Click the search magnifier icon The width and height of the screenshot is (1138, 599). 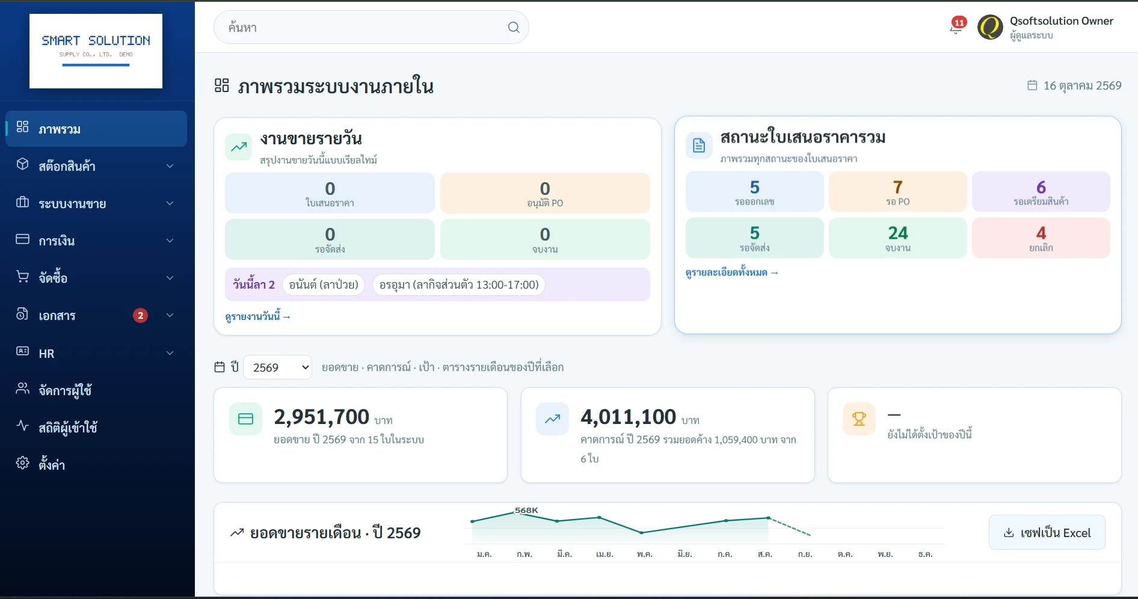pos(514,27)
